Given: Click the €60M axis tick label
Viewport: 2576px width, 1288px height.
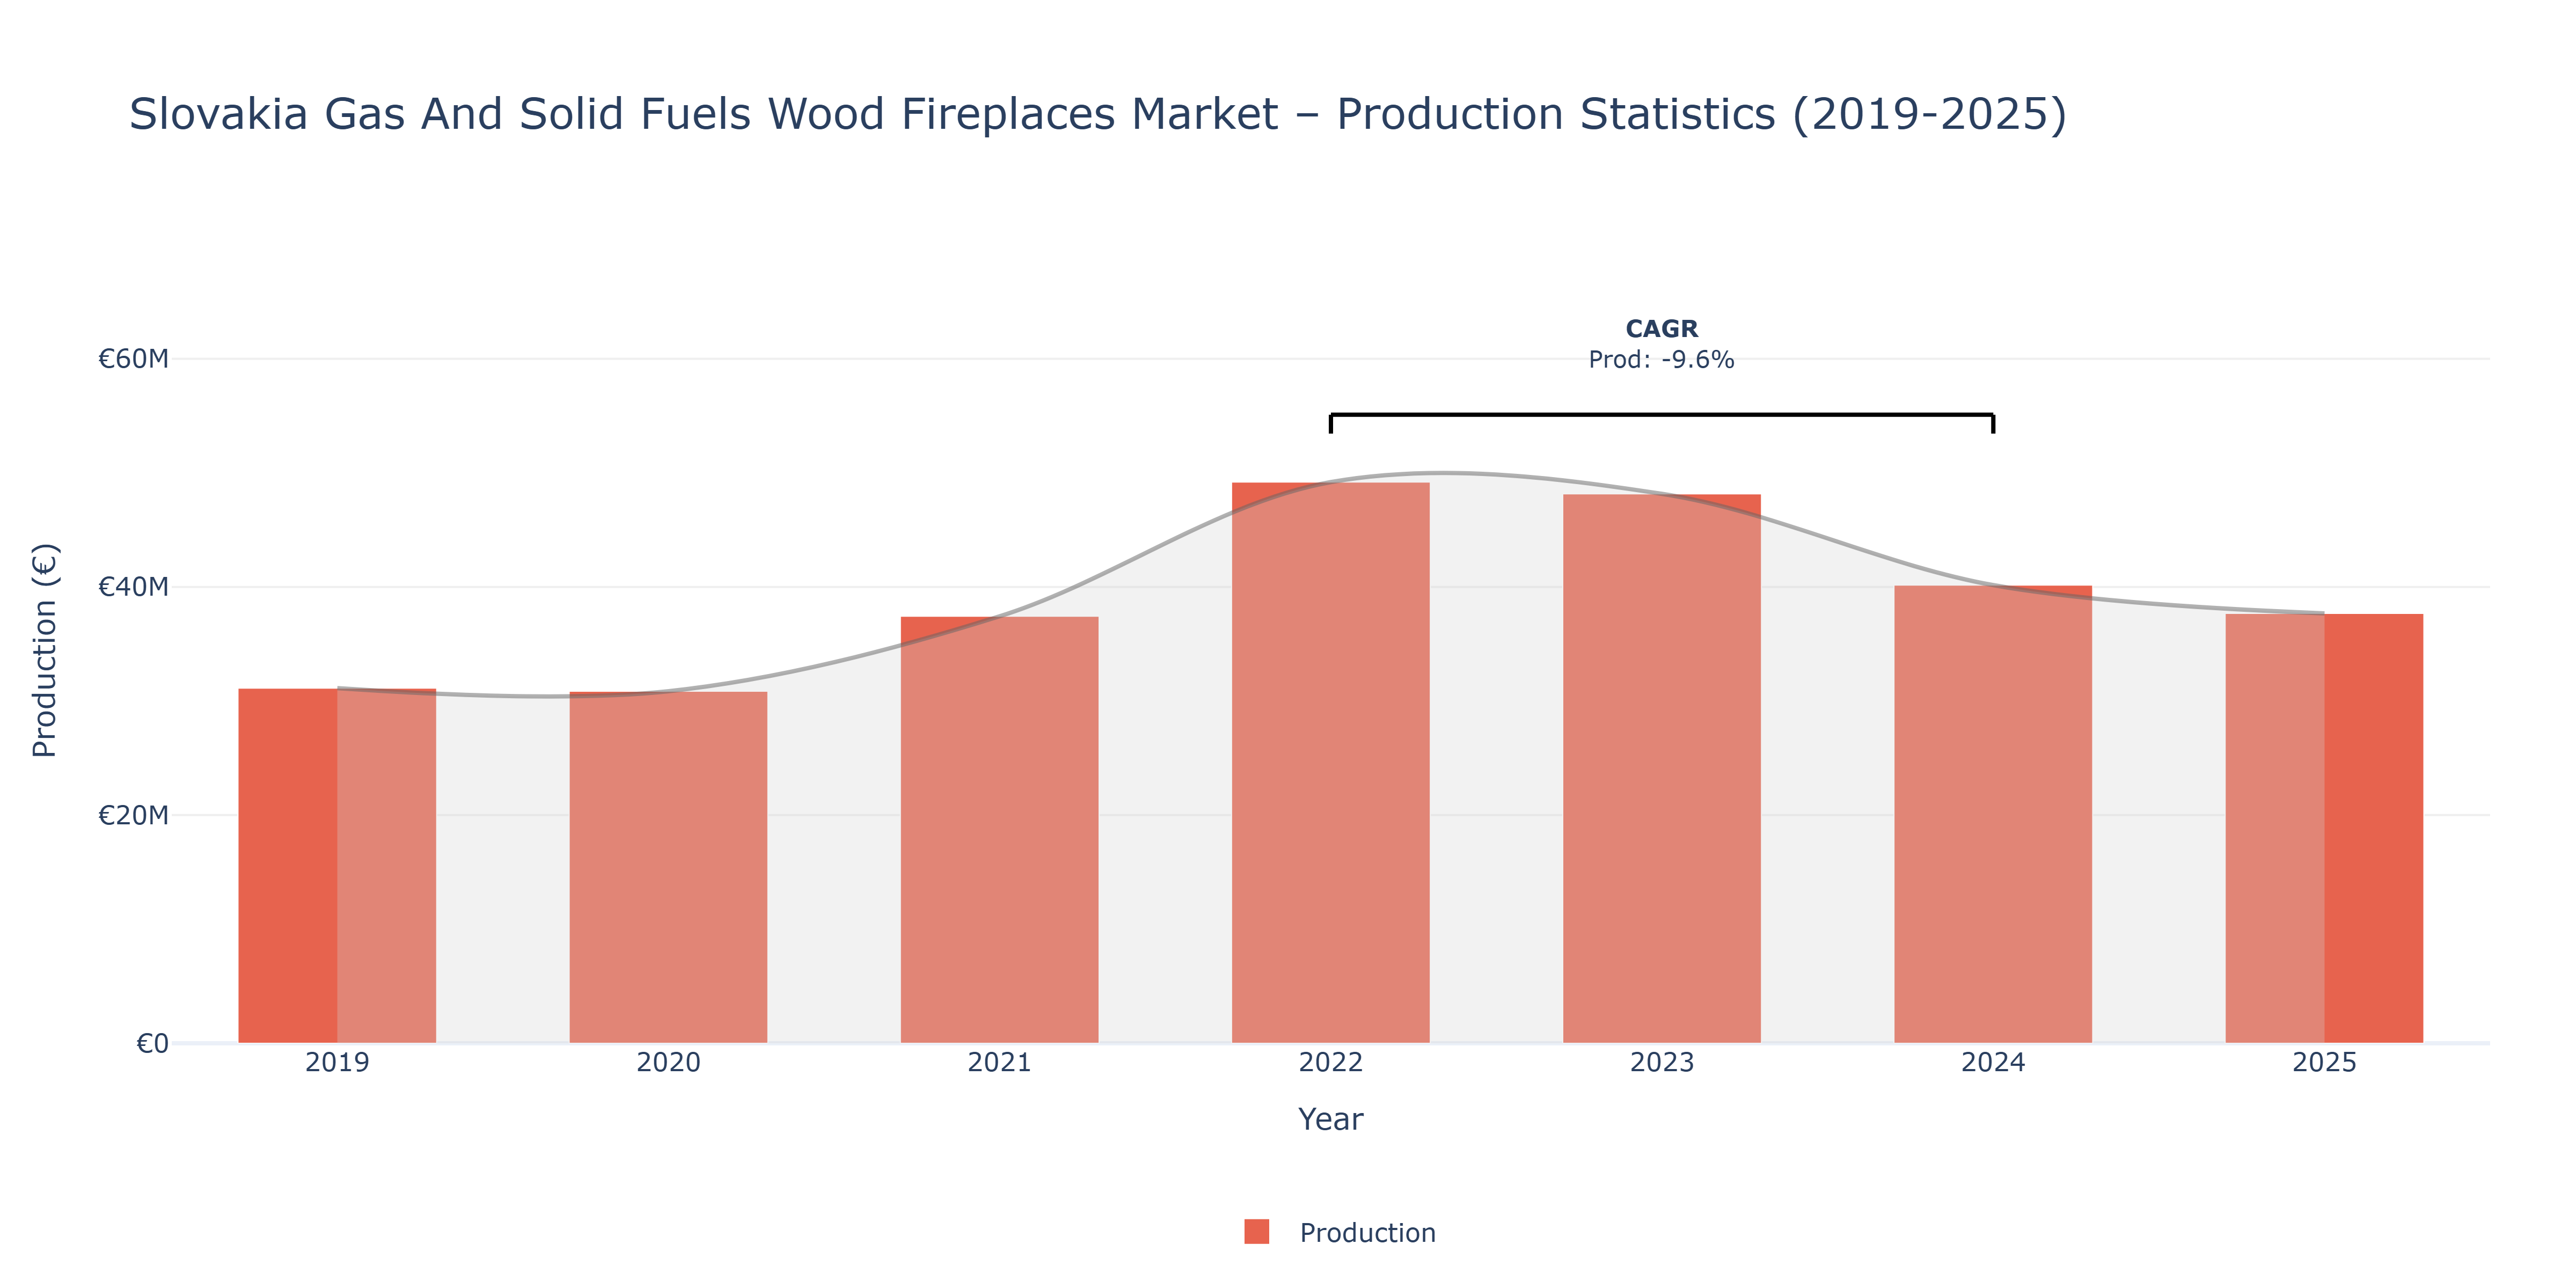Looking at the screenshot, I should [x=133, y=358].
